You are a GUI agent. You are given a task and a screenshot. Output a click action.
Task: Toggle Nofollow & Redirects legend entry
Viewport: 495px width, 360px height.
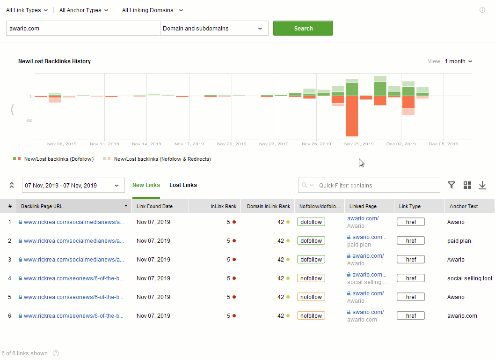157,159
